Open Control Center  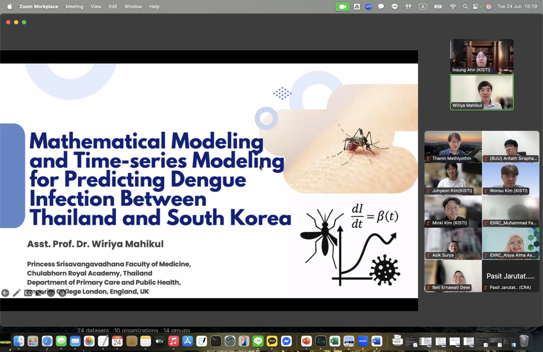pos(476,7)
